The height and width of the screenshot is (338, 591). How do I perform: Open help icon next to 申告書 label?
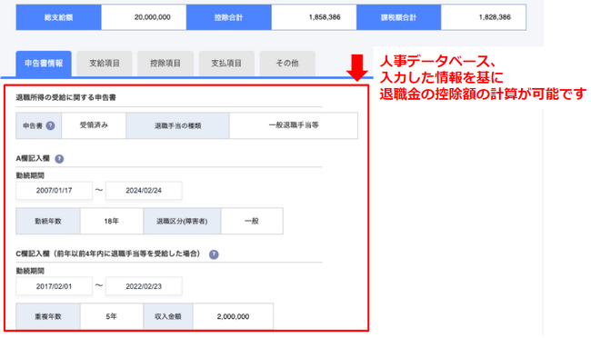51,126
